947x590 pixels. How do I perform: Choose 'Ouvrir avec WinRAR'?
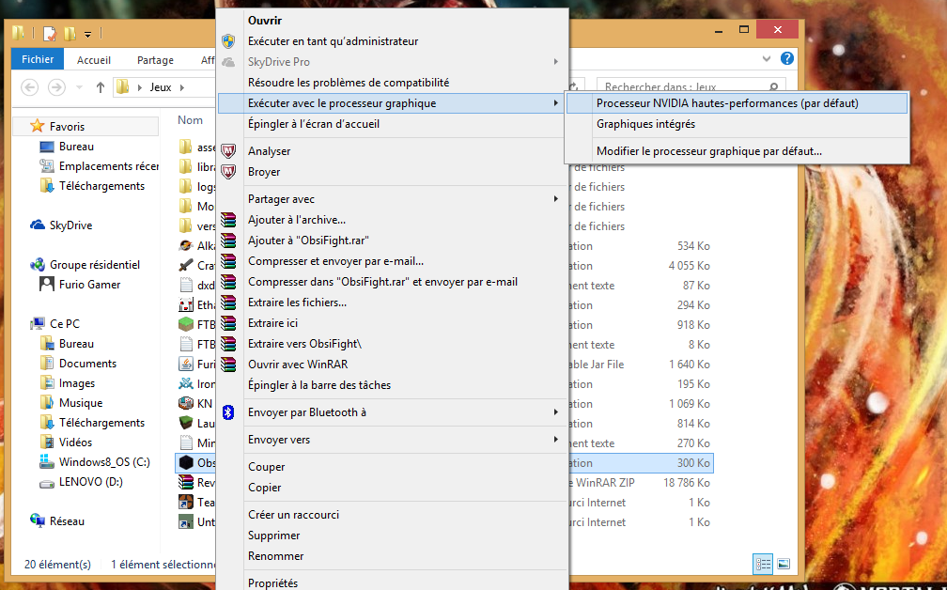(393, 365)
